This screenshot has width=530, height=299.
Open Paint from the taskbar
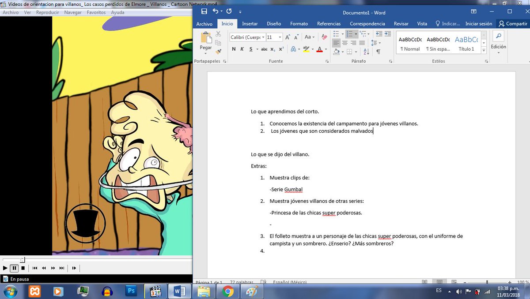pos(251,291)
